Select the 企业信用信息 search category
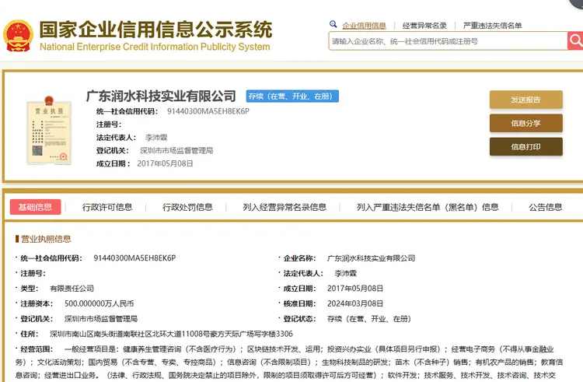The width and height of the screenshot is (583, 382). pyautogui.click(x=364, y=26)
